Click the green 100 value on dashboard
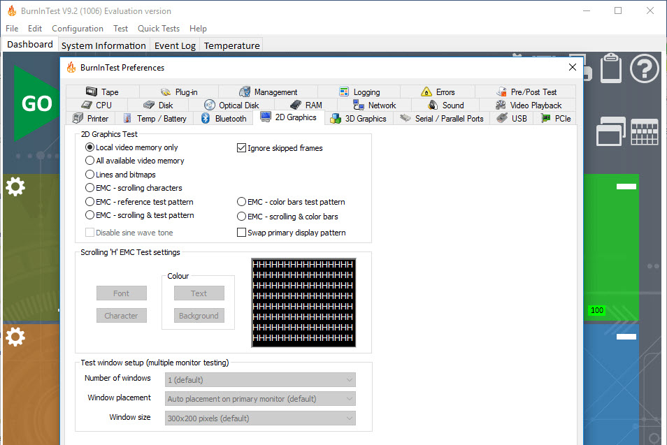The height and width of the screenshot is (445, 667). (x=597, y=310)
